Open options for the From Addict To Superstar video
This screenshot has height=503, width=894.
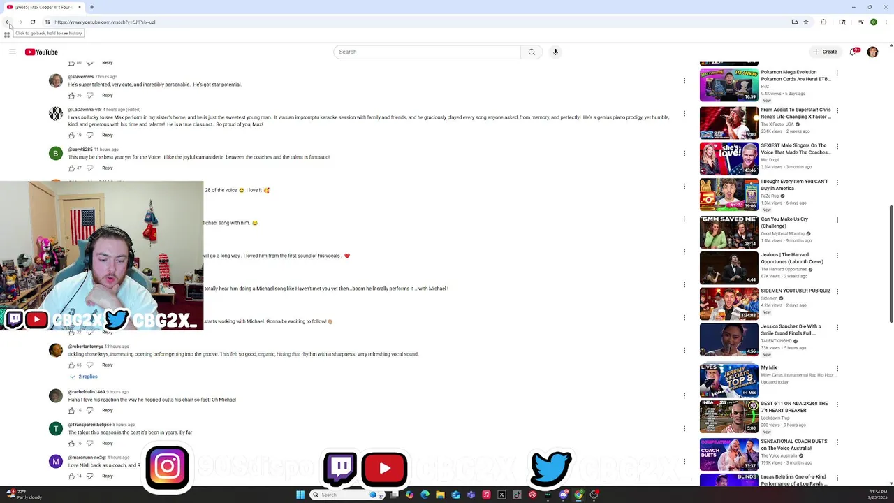click(837, 110)
